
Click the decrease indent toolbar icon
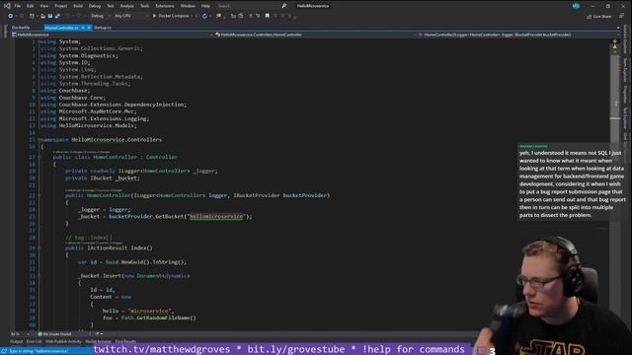click(233, 16)
